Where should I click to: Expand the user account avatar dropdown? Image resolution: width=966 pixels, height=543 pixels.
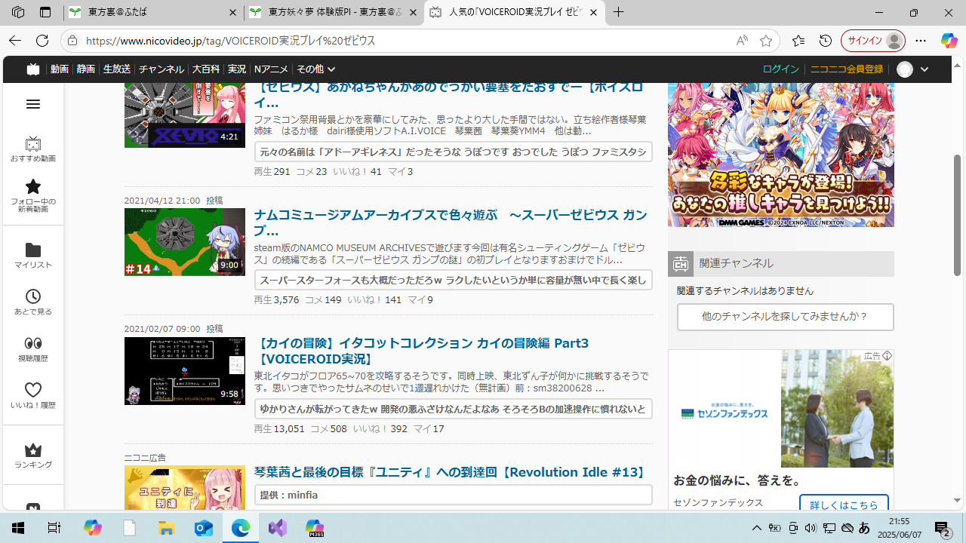point(912,69)
